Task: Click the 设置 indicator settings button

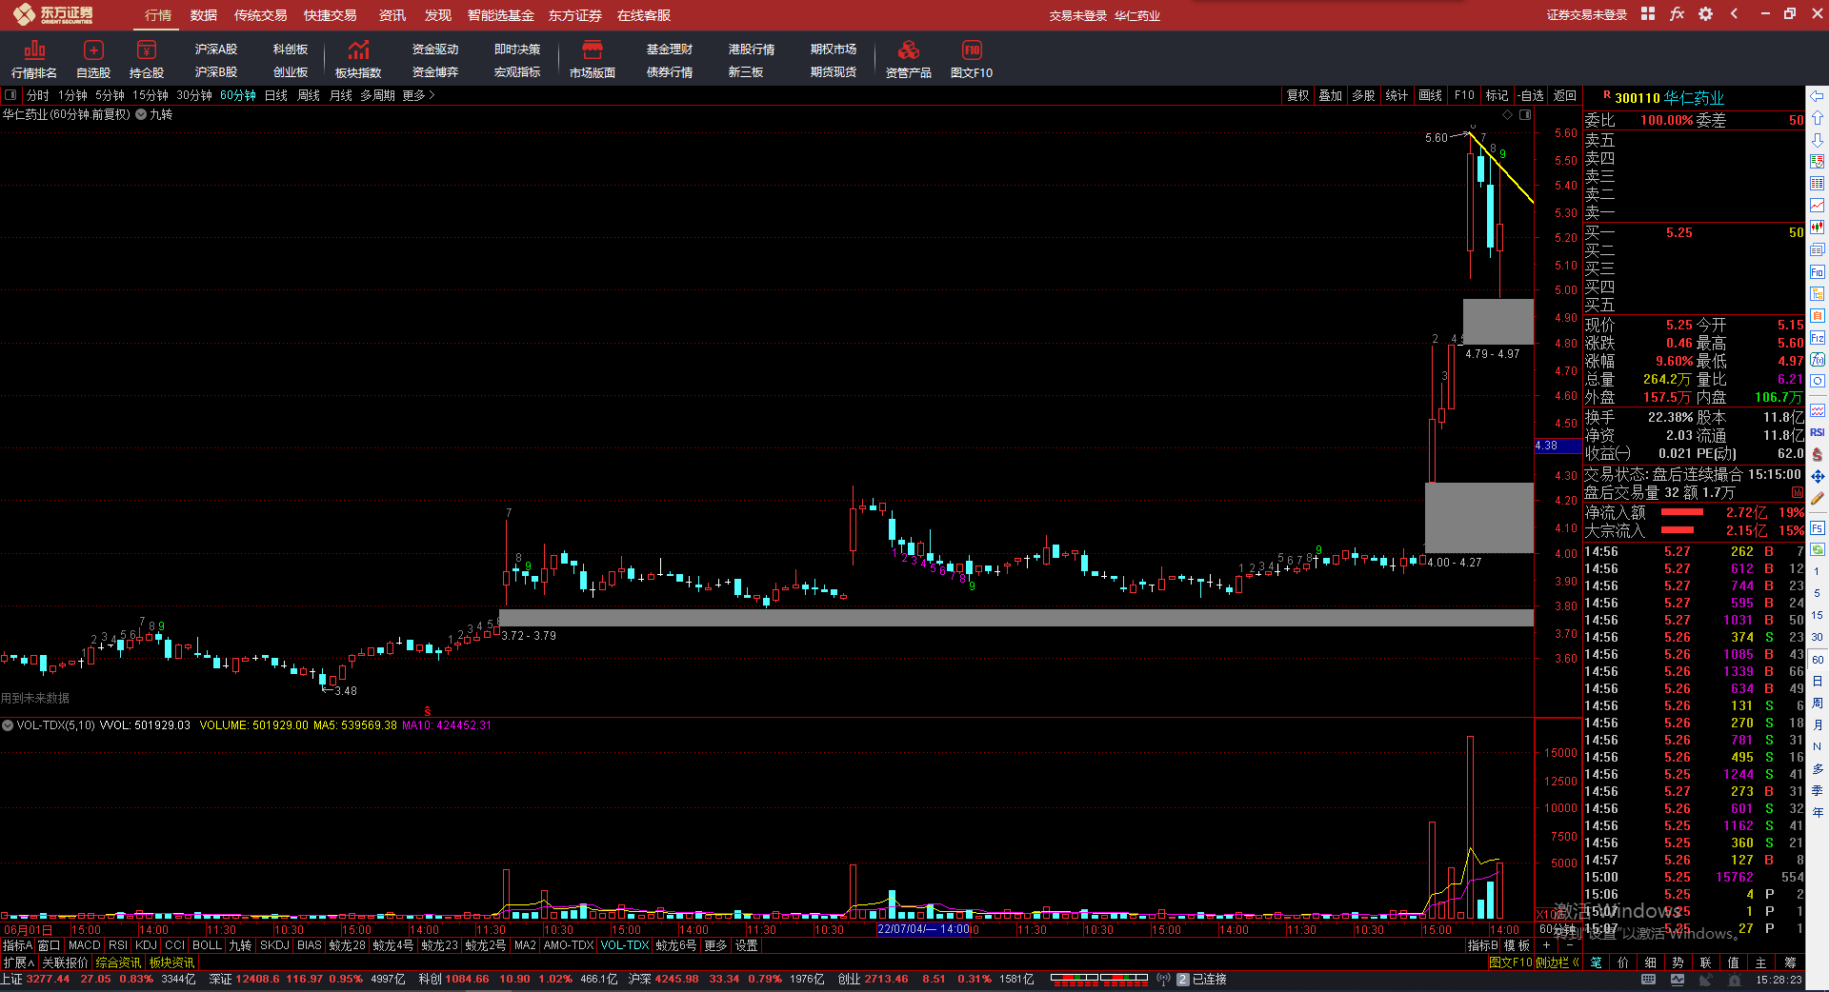Action: (x=746, y=945)
